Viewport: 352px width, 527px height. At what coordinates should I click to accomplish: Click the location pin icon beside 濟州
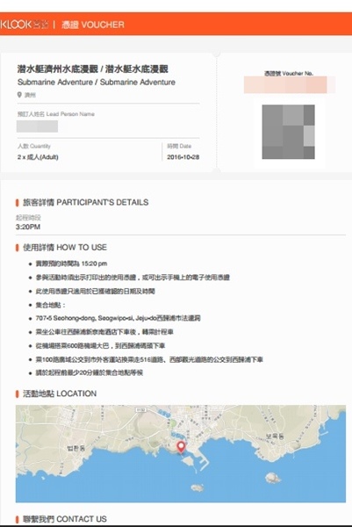coord(19,95)
